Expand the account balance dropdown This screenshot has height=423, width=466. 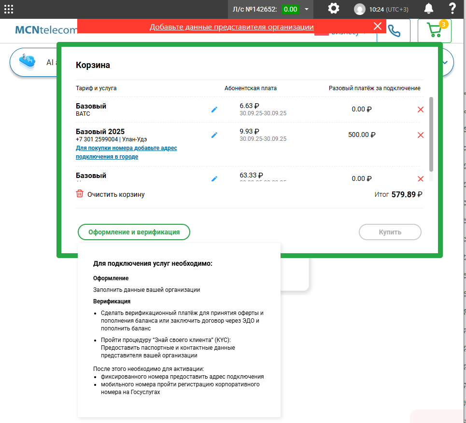[x=306, y=9]
